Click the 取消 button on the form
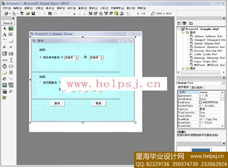Viewport: 228px width, 168px height. pyautogui.click(x=98, y=103)
